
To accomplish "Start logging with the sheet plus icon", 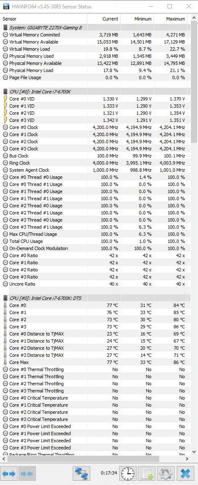I will [x=147, y=474].
